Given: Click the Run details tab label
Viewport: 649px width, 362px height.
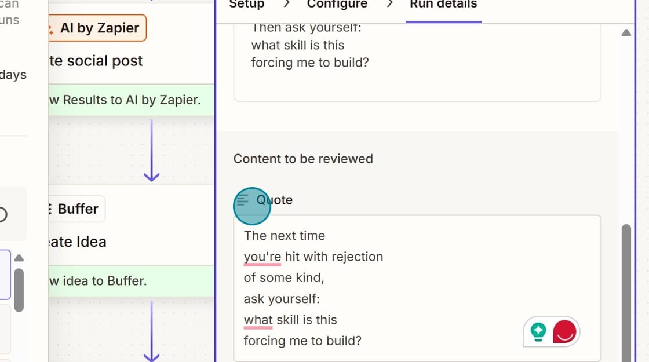Looking at the screenshot, I should pyautogui.click(x=443, y=5).
